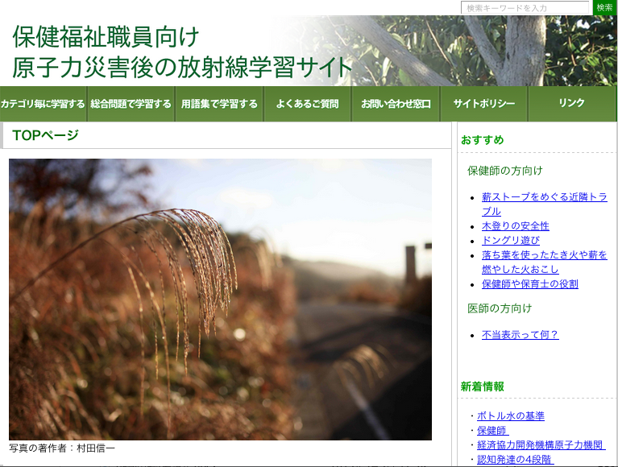Go to the 用語集で学習する page

point(219,105)
